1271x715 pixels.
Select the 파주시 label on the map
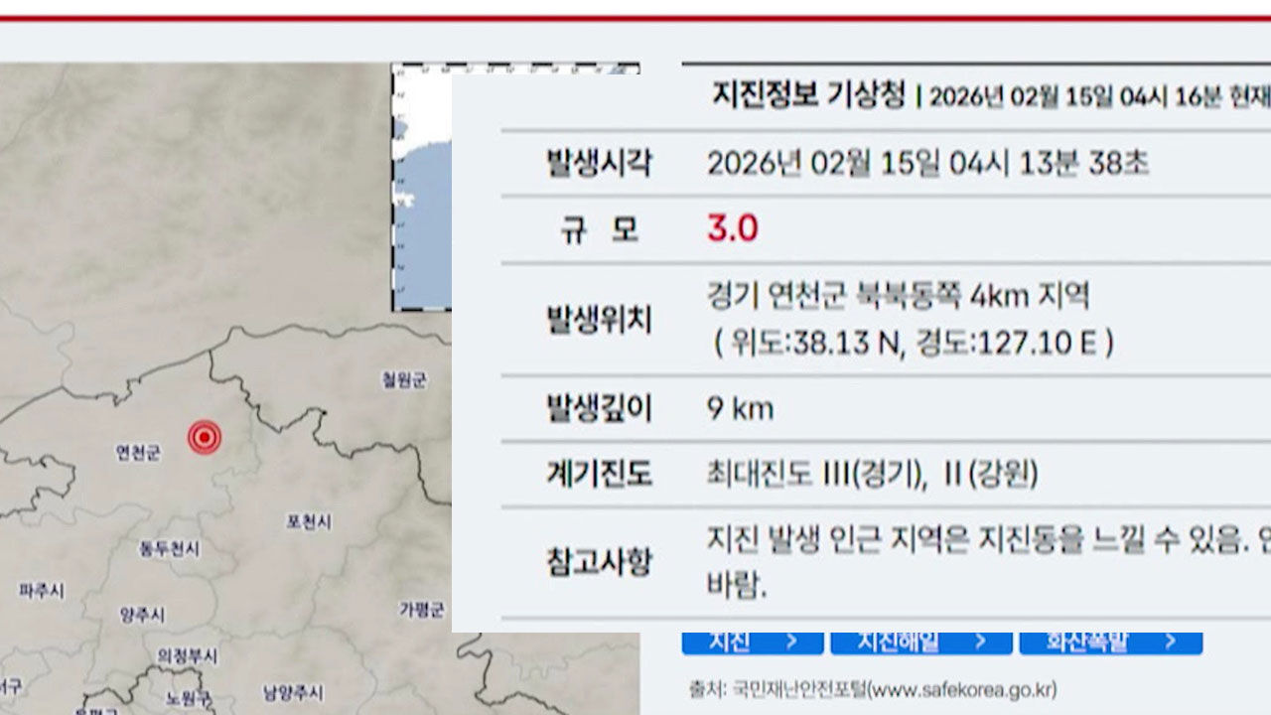coord(41,591)
